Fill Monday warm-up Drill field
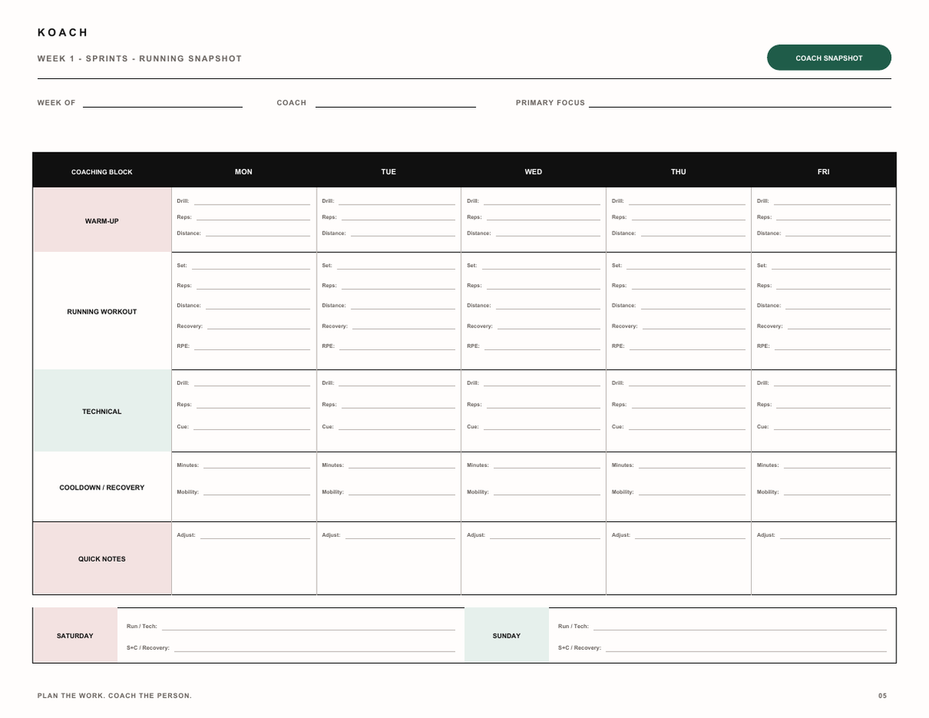This screenshot has height=718, width=929. click(252, 201)
